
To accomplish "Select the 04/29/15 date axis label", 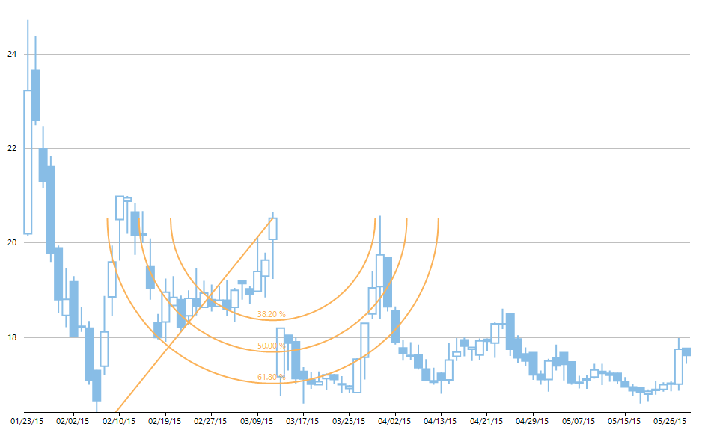I will pyautogui.click(x=532, y=422).
